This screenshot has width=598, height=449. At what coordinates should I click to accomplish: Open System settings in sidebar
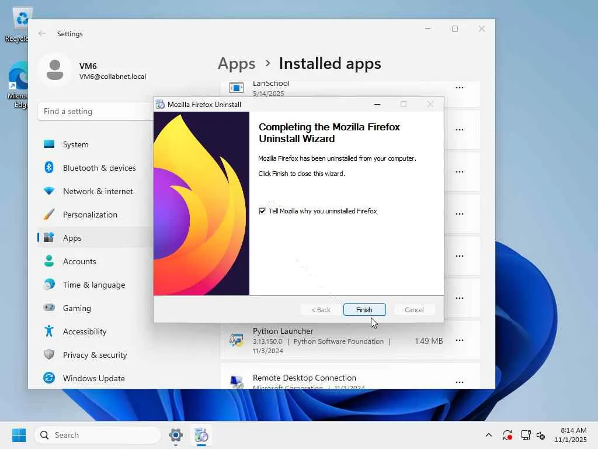tap(95, 144)
